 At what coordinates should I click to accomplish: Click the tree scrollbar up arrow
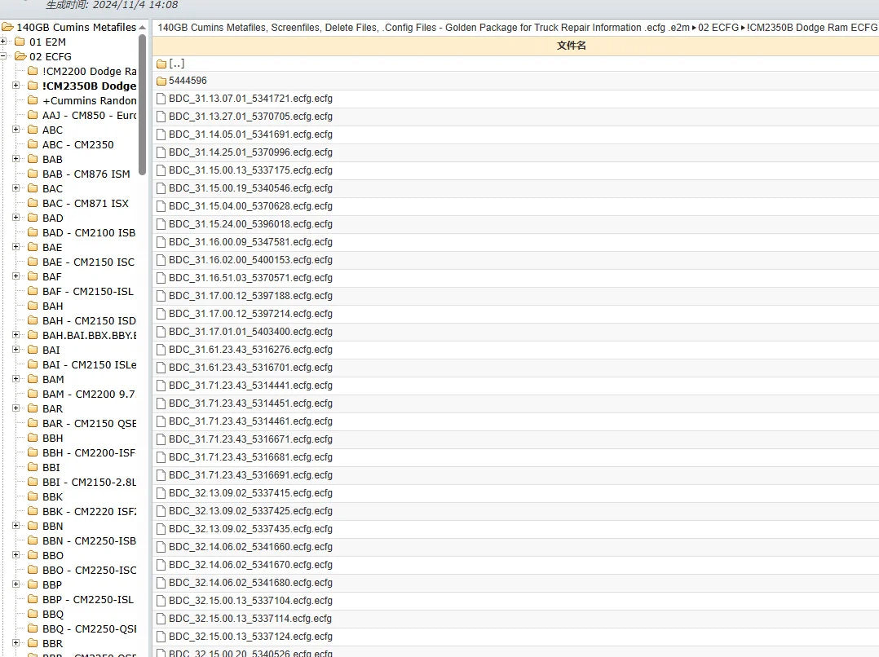pyautogui.click(x=143, y=27)
